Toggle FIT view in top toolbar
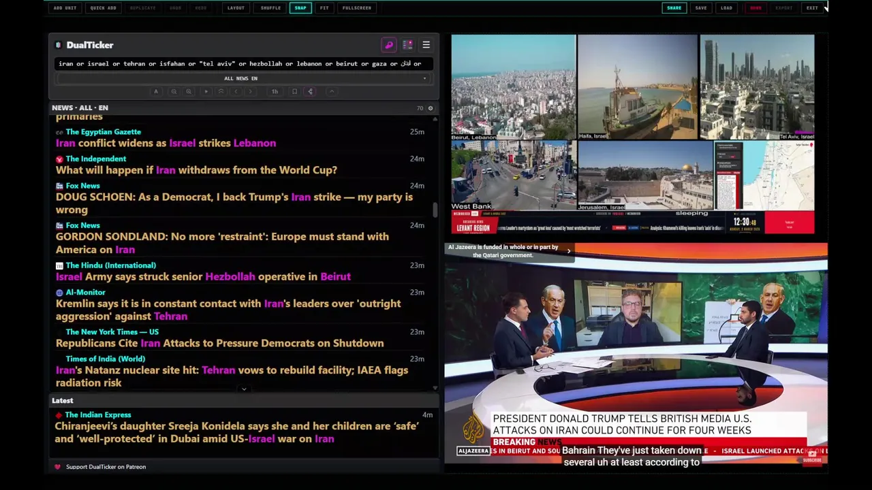The width and height of the screenshot is (872, 490). click(324, 7)
